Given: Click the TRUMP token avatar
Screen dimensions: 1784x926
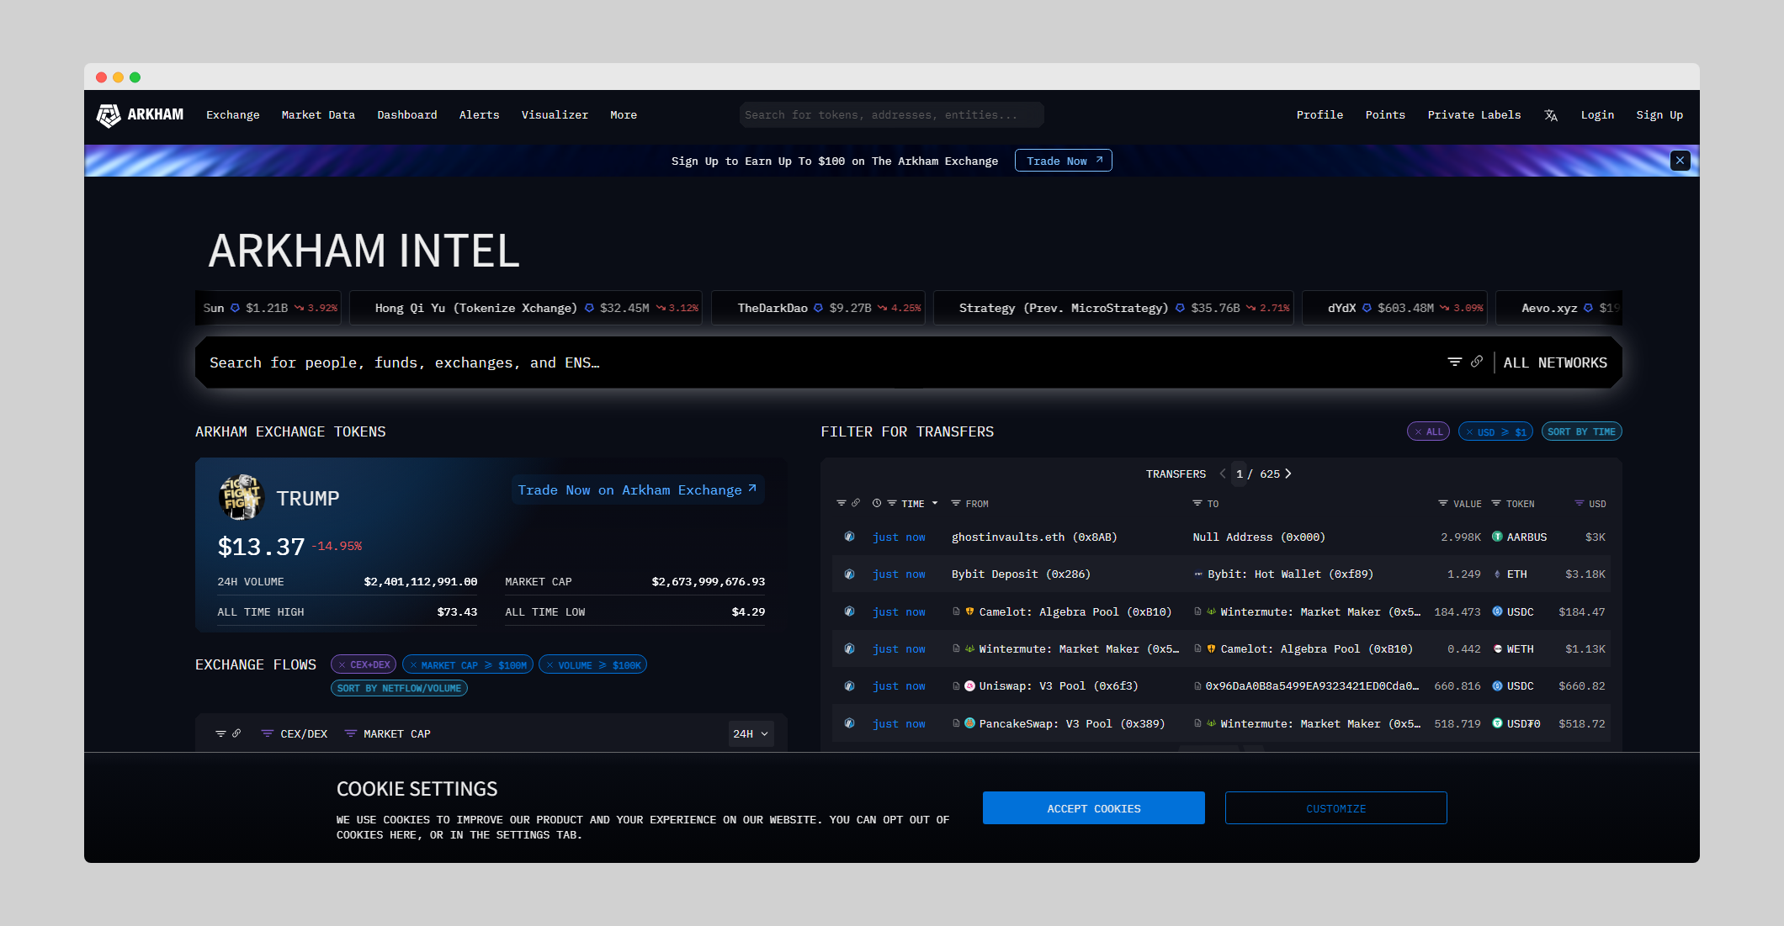Looking at the screenshot, I should pyautogui.click(x=241, y=497).
